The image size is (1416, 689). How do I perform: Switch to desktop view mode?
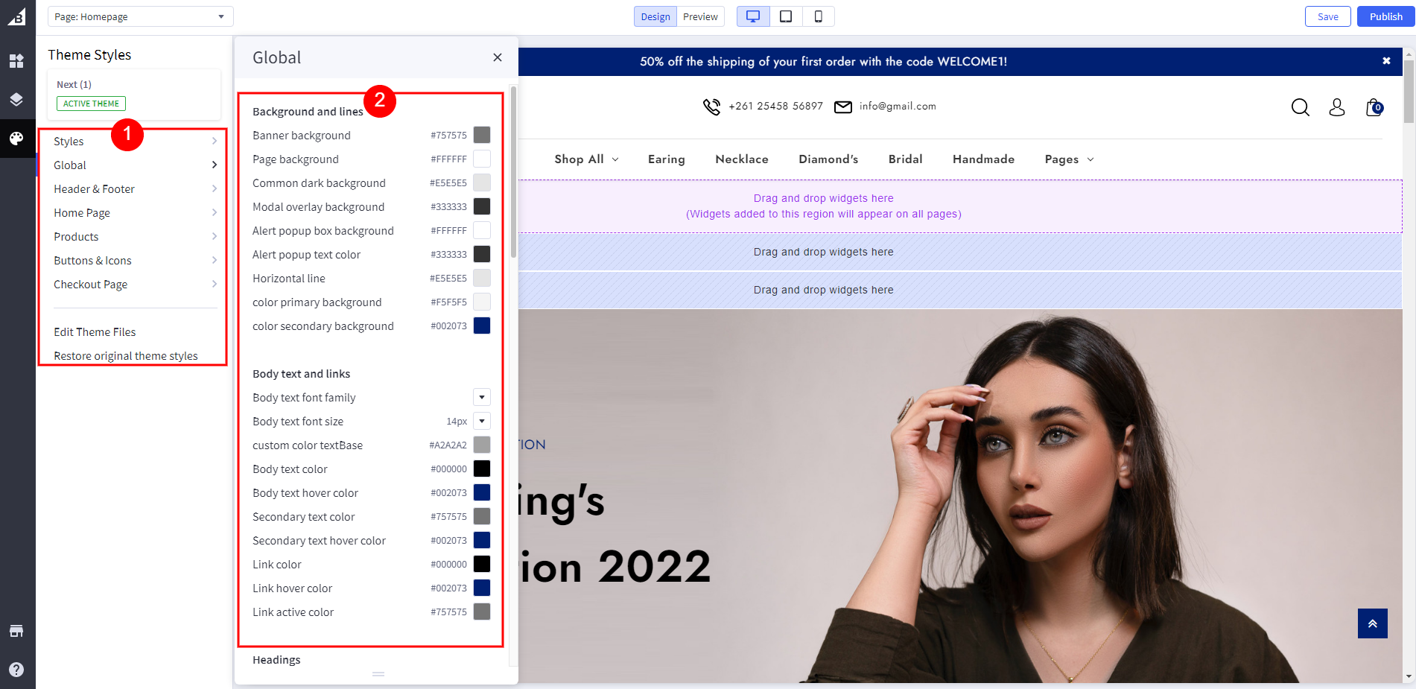pos(753,16)
